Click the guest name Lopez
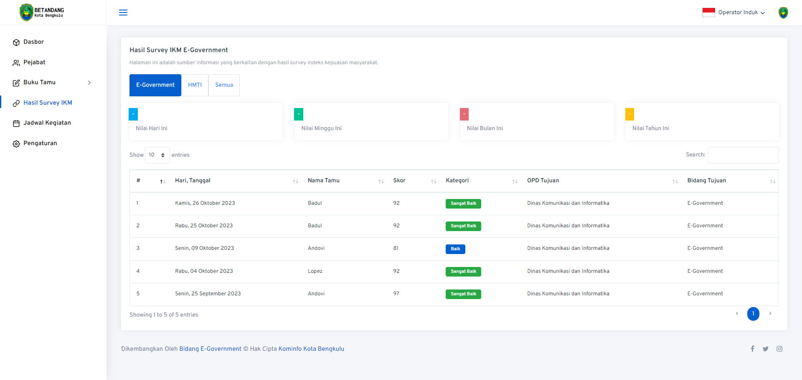 pyautogui.click(x=315, y=272)
